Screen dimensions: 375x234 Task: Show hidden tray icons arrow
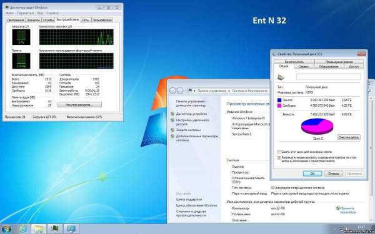(334, 229)
